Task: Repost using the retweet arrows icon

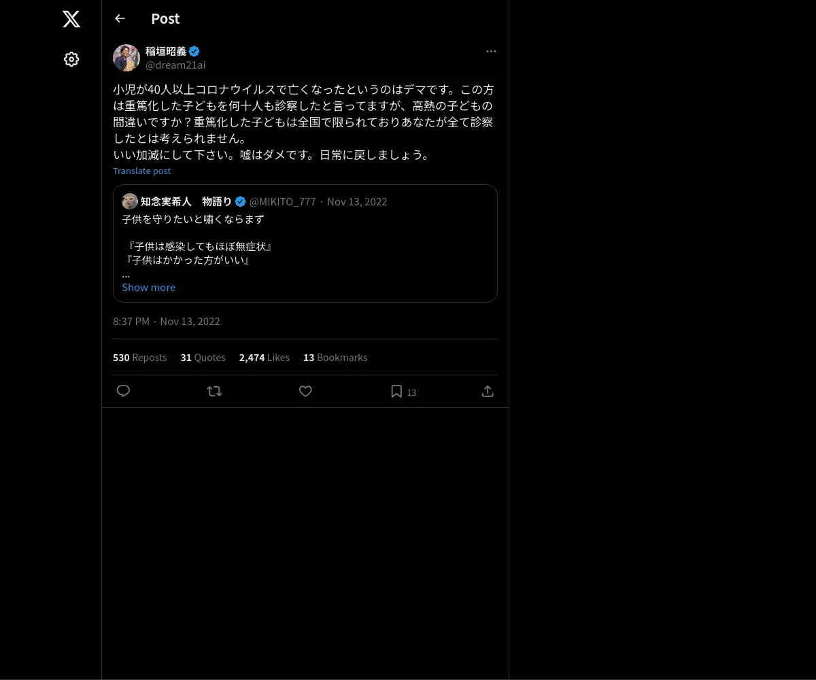Action: [x=214, y=391]
